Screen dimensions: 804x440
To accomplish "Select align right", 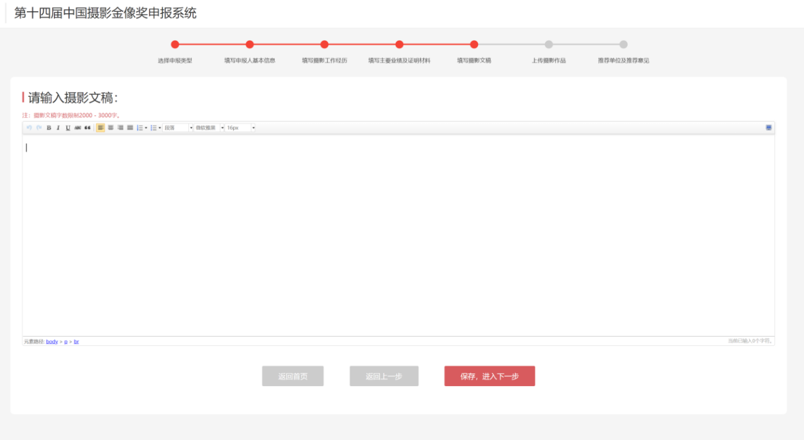I will pos(121,128).
